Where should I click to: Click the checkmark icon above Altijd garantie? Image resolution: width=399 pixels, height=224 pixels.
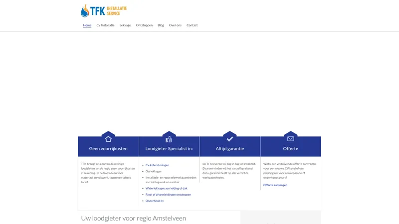(230, 139)
